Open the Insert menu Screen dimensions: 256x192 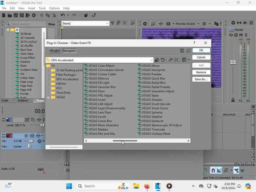click(x=31, y=8)
